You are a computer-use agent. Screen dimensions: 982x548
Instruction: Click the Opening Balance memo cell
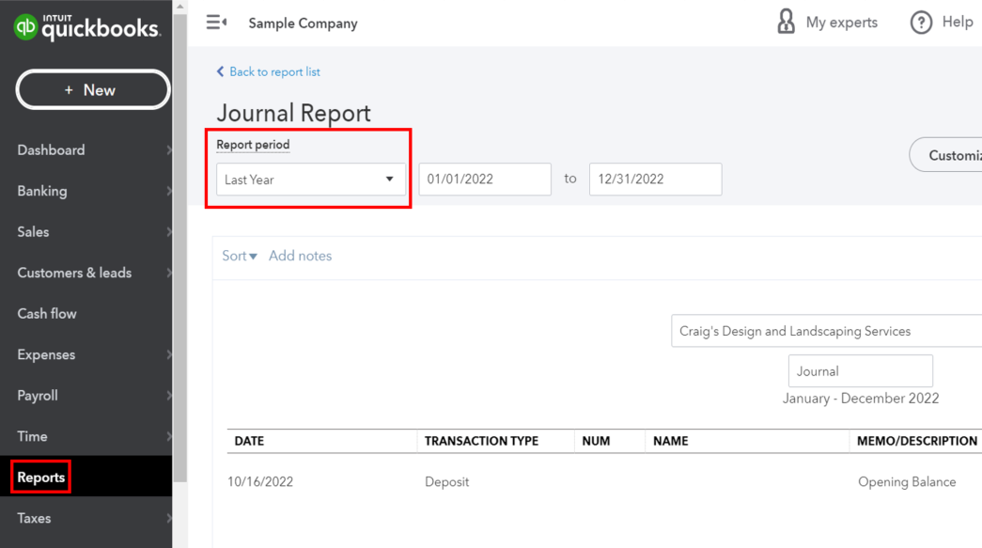pos(907,481)
